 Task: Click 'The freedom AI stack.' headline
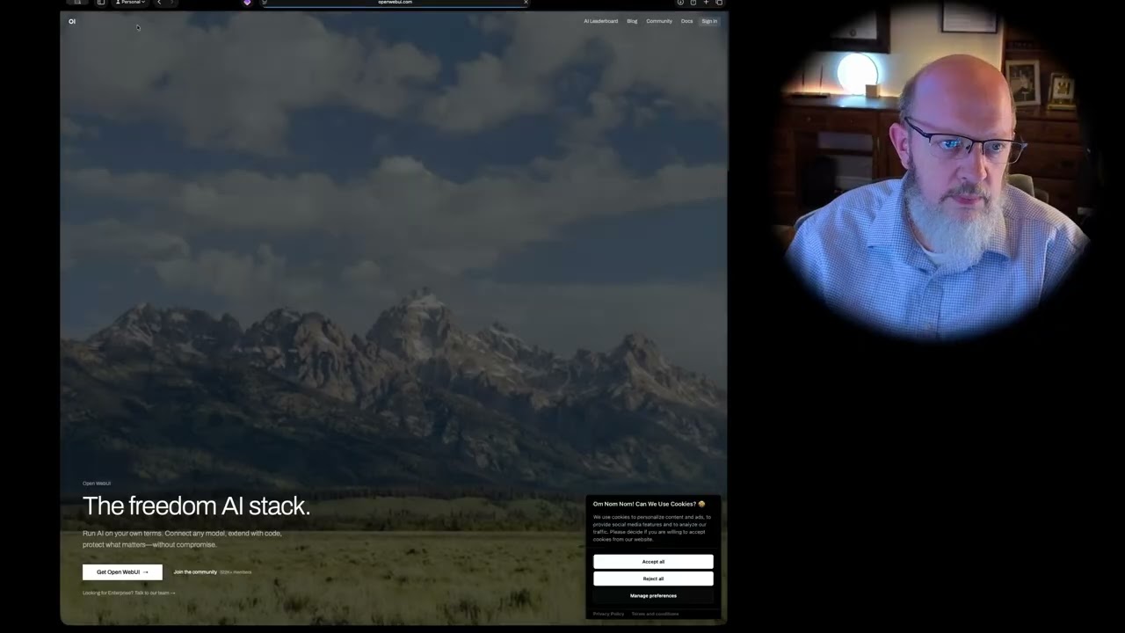[x=196, y=506]
